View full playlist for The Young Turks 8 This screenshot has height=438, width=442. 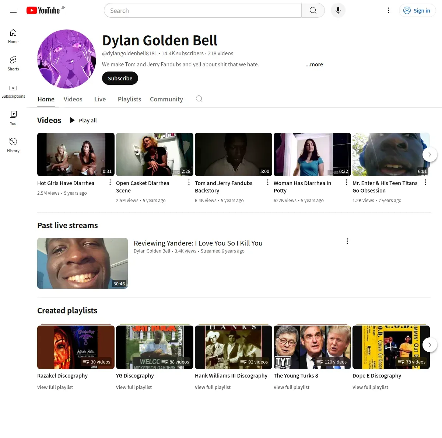point(292,387)
